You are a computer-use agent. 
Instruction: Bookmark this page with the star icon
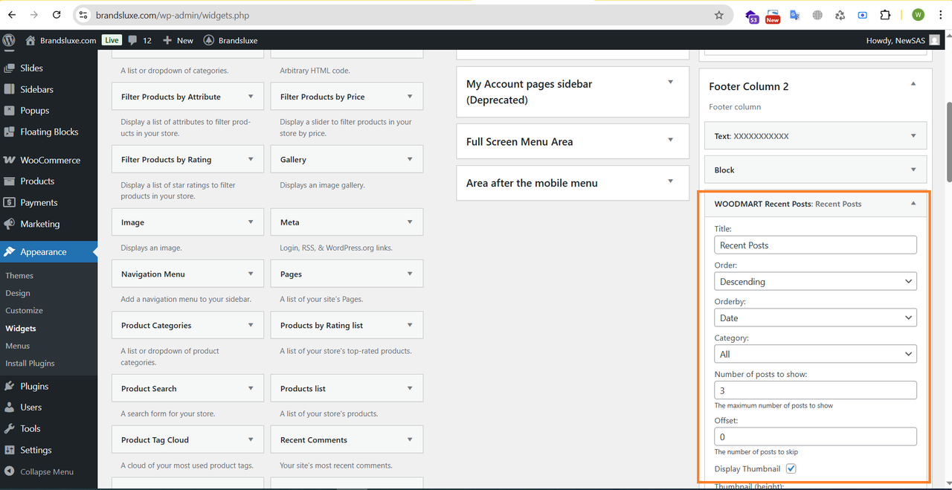tap(718, 15)
